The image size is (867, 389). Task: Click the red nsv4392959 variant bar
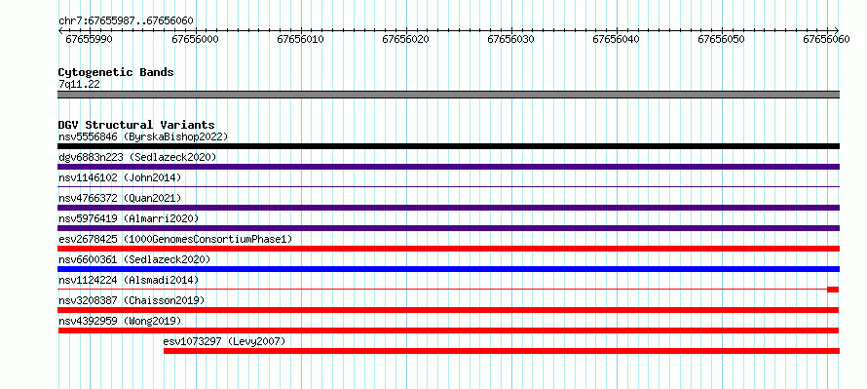pyautogui.click(x=448, y=331)
